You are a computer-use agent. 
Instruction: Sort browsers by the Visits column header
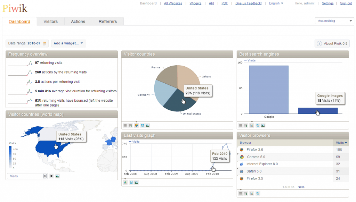point(341,143)
